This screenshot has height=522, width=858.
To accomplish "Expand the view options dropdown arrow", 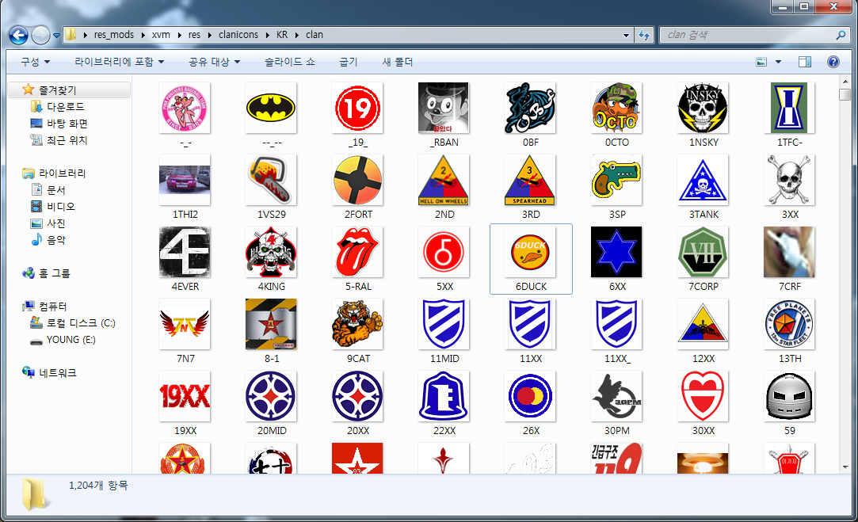I will point(778,62).
